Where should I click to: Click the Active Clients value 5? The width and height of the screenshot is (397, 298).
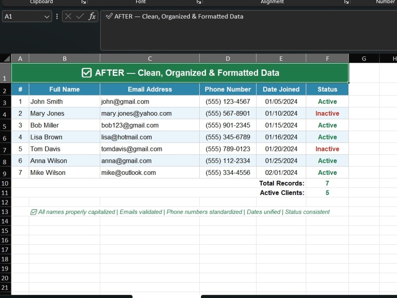point(328,193)
